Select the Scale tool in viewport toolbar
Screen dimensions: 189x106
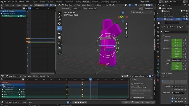click(x=60, y=33)
